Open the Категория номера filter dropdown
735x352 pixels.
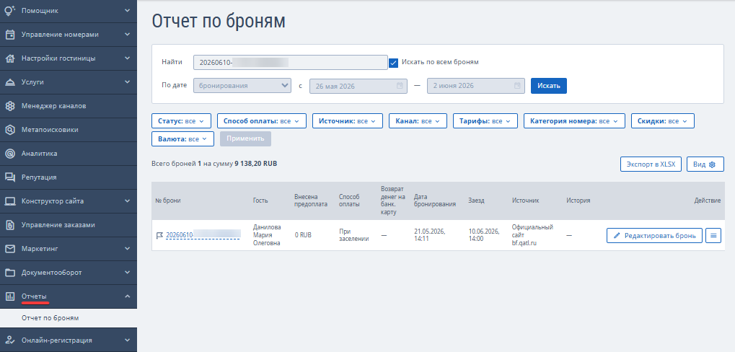click(x=574, y=121)
